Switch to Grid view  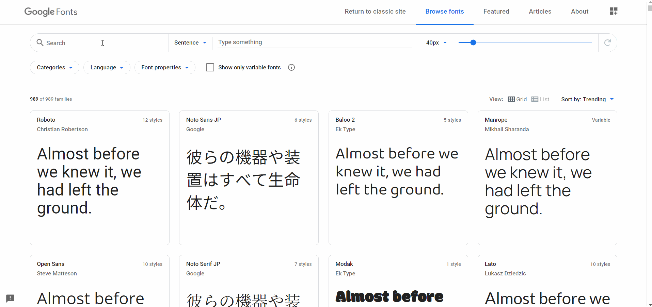[x=517, y=99]
